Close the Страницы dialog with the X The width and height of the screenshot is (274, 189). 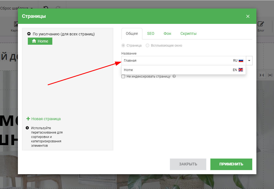coord(248,16)
